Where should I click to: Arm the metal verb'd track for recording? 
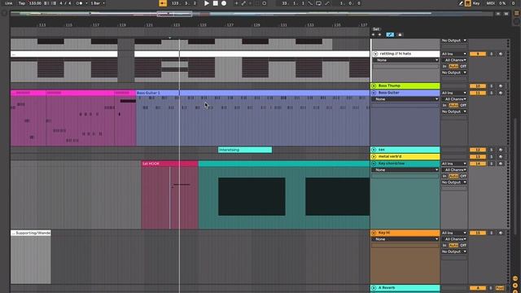click(x=501, y=156)
